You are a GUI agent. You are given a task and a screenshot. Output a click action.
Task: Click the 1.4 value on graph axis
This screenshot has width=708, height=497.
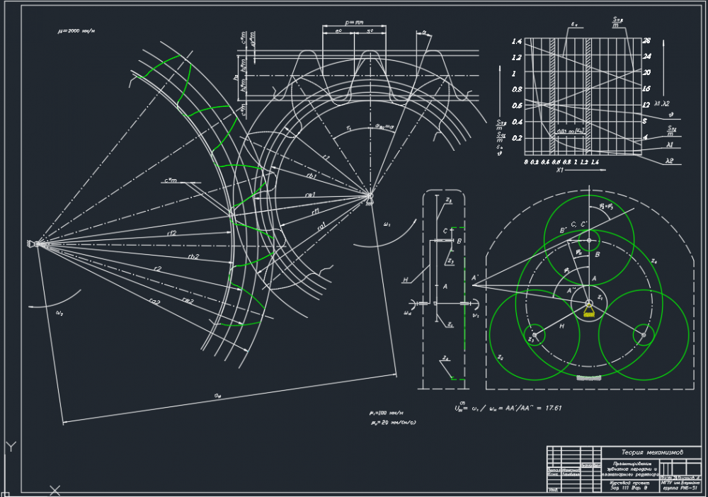tap(516, 42)
